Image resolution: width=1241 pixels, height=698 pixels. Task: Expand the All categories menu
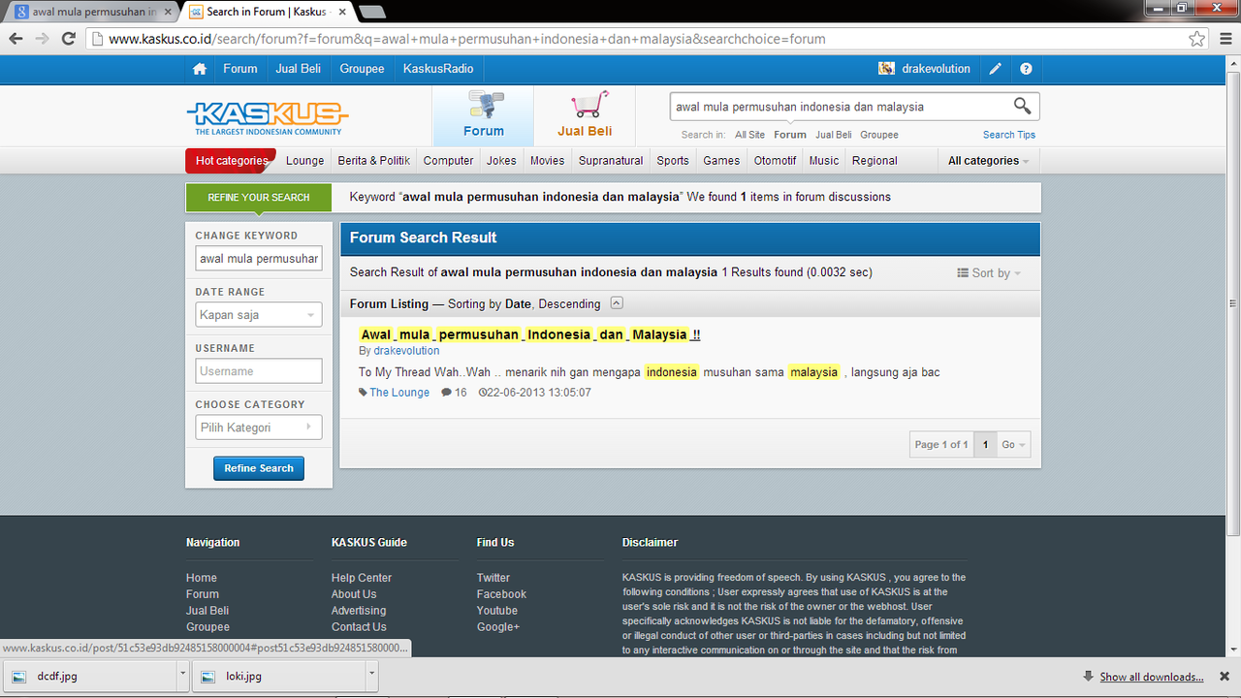(988, 161)
